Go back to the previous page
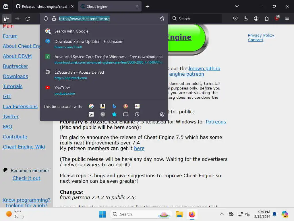Image resolution: width=294 pixels, height=221 pixels. (6, 19)
